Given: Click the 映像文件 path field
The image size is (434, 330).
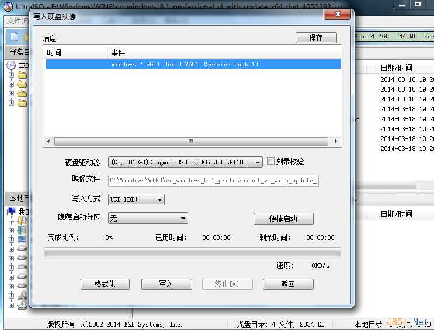Looking at the screenshot, I should [213, 181].
